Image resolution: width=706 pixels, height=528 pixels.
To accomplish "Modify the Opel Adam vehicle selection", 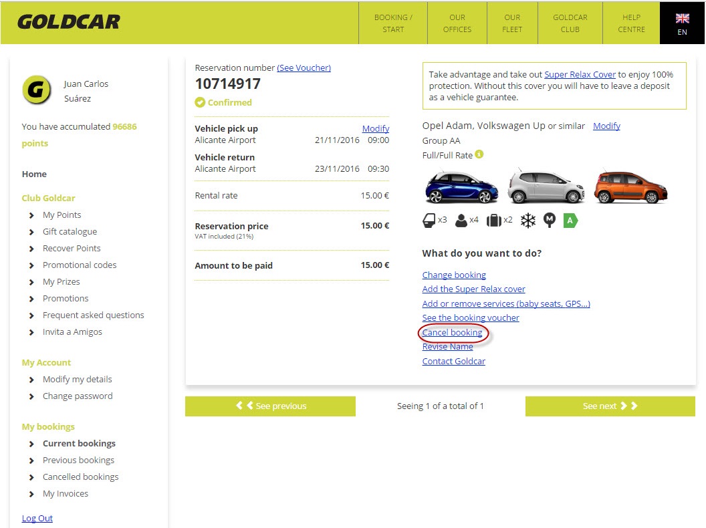I will (x=606, y=126).
